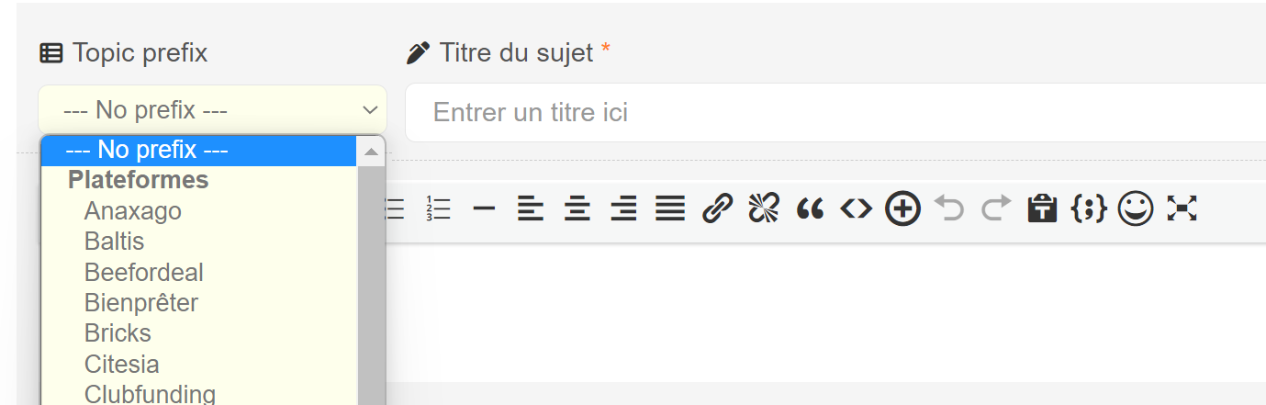Open the Topic prefix dropdown

212,110
